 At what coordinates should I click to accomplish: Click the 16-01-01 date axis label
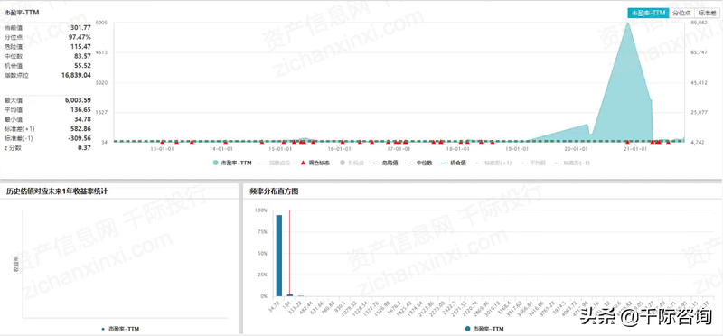coord(340,149)
